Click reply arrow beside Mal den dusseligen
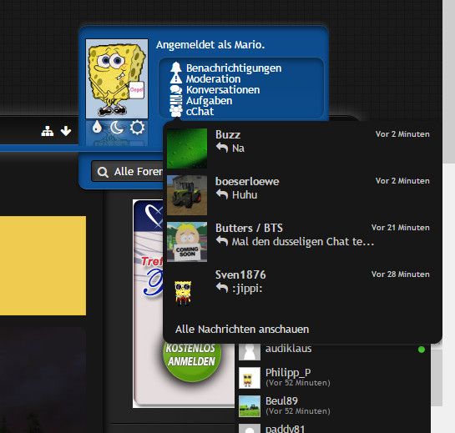Screen dimensions: 455x433 coord(222,241)
